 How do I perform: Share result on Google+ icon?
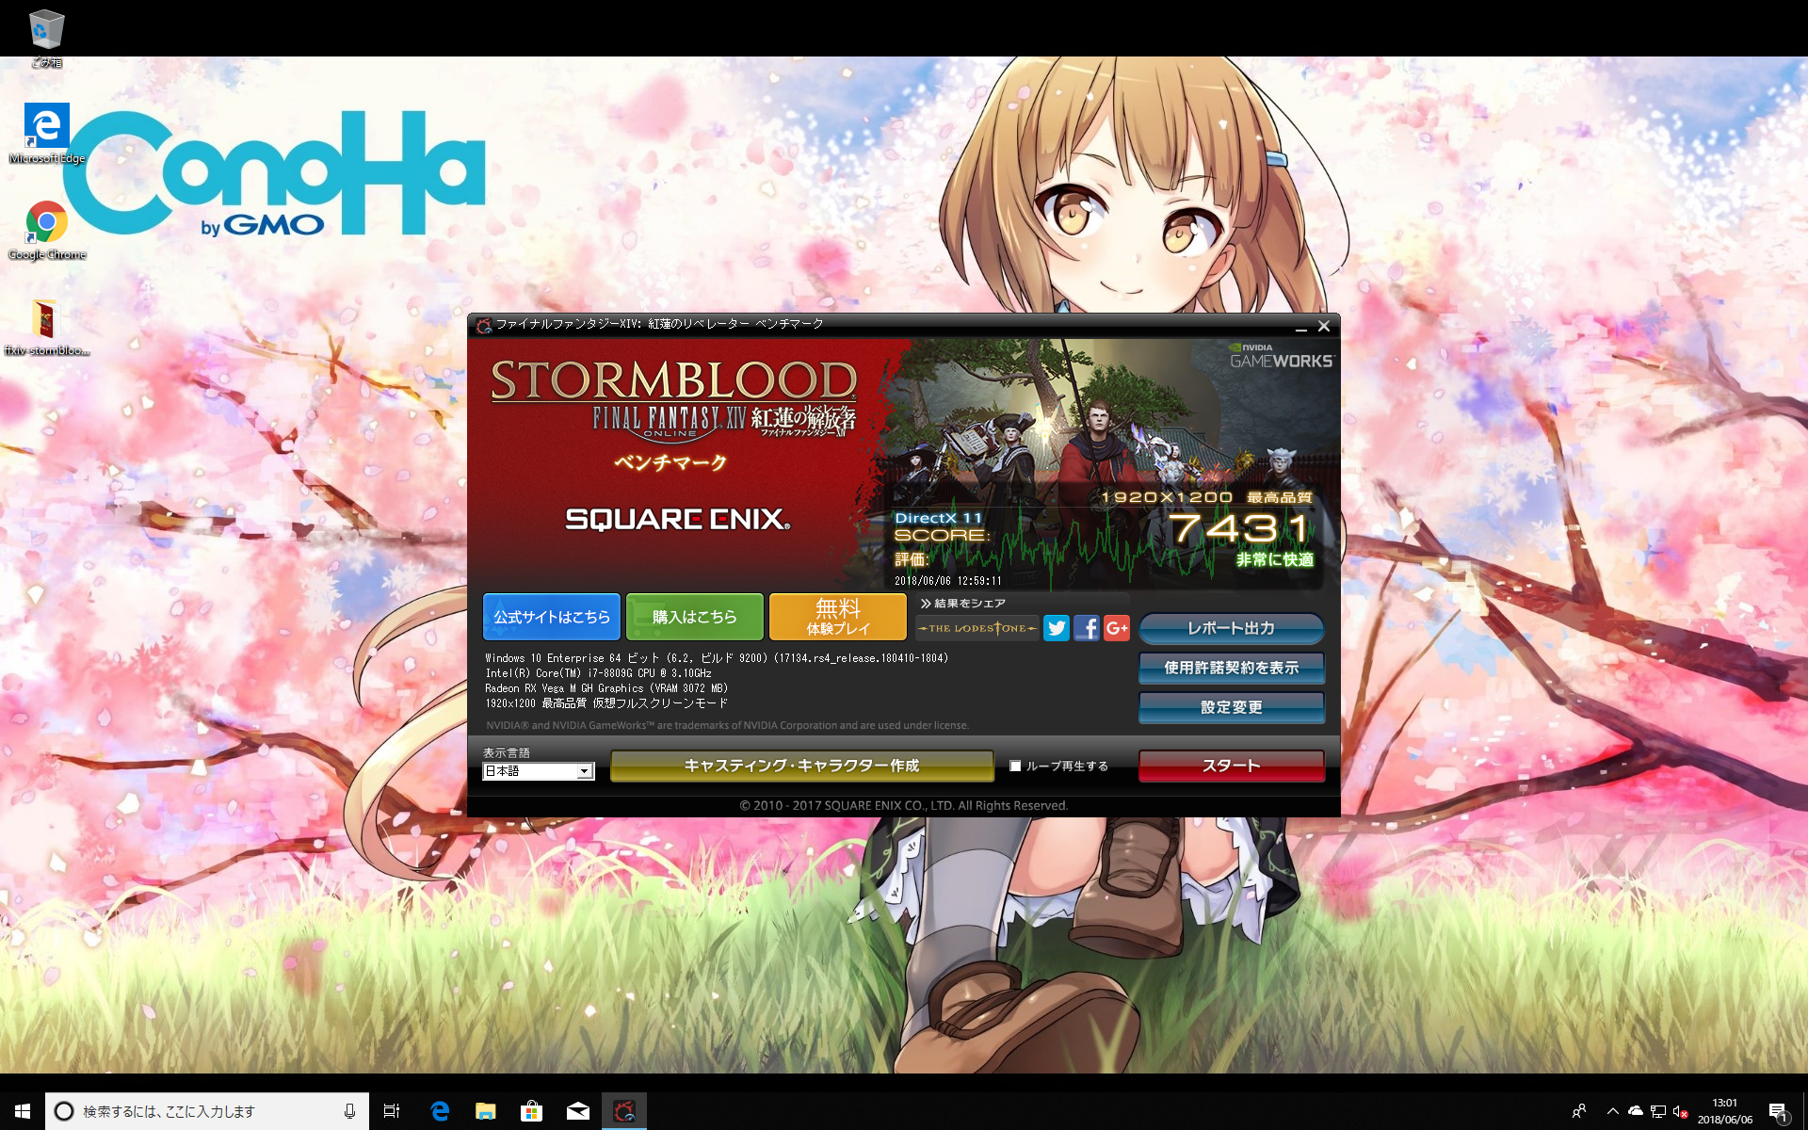(1117, 628)
